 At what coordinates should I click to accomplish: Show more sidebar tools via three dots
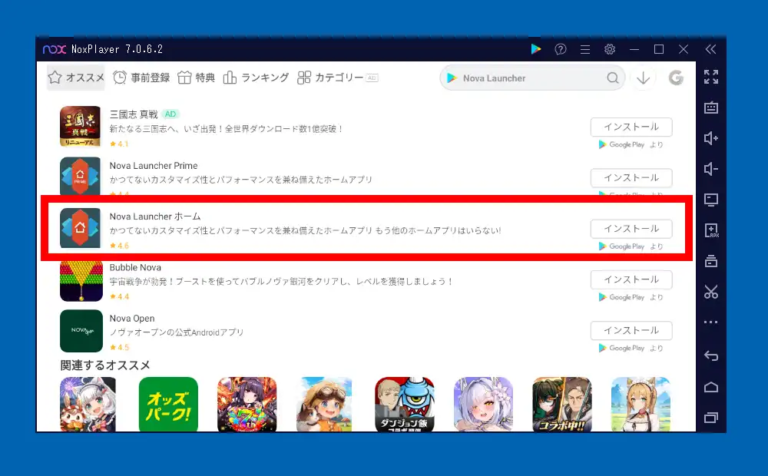(x=711, y=322)
